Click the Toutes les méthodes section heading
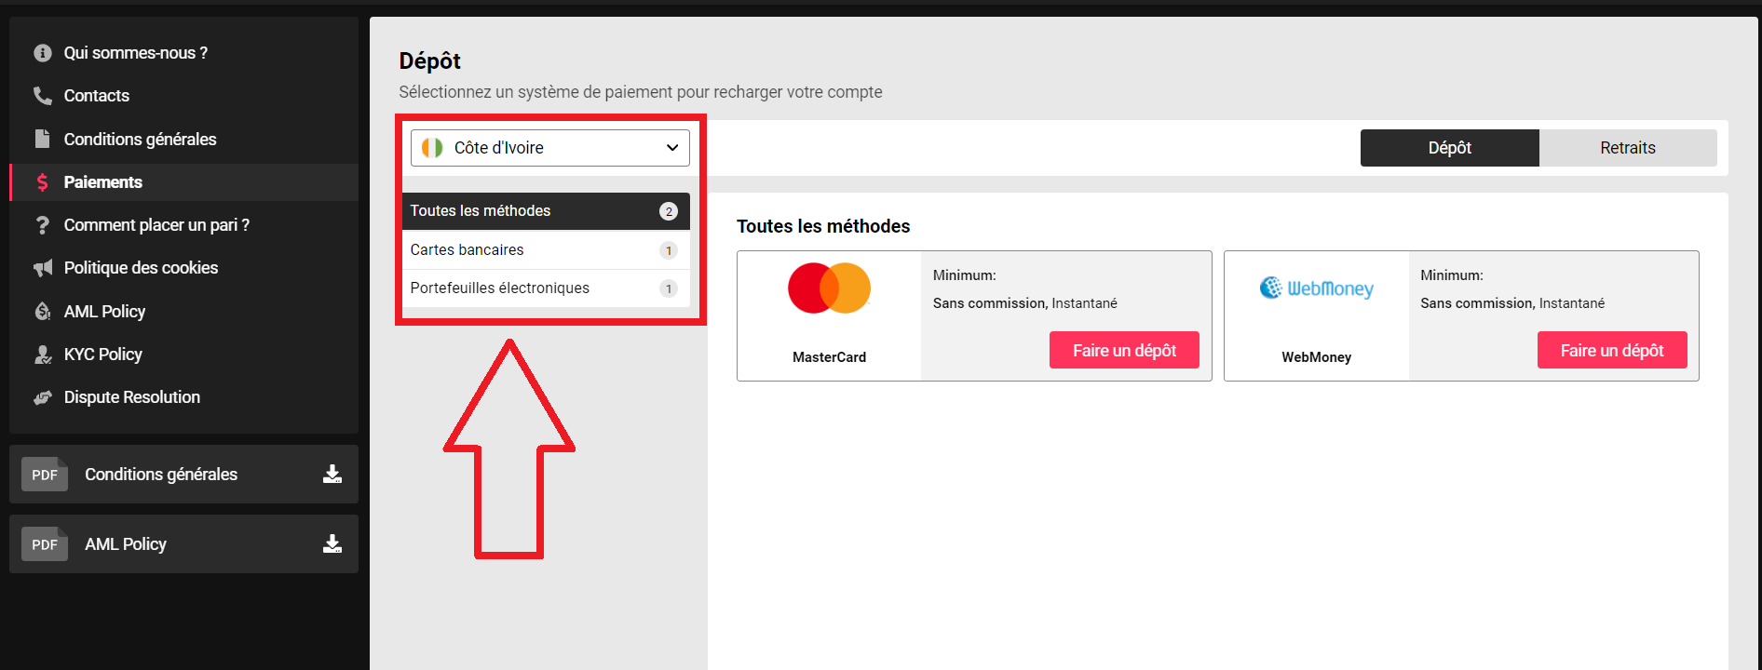Image resolution: width=1762 pixels, height=670 pixels. (823, 226)
